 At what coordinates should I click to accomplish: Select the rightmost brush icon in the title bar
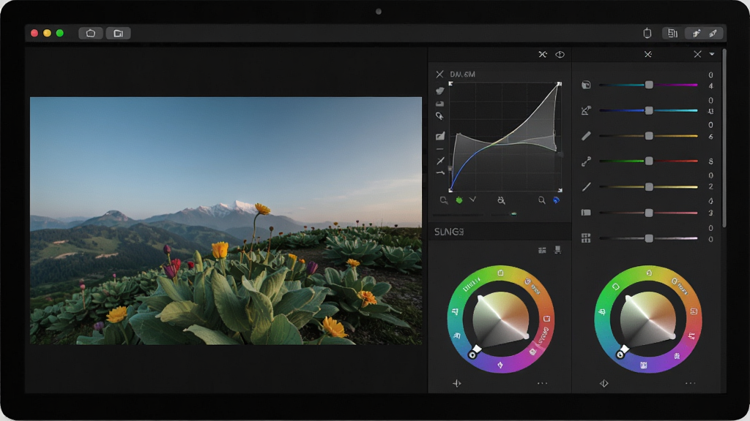pos(713,33)
